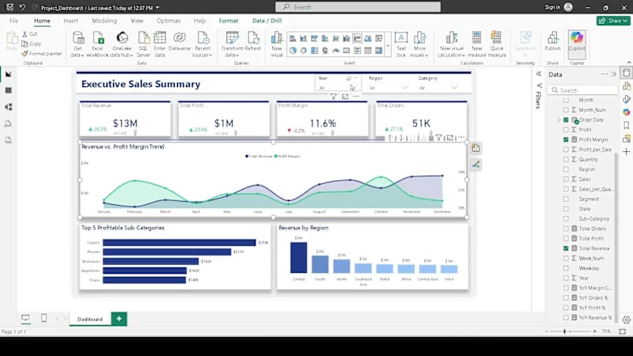Select the Dashboard page tab

pyautogui.click(x=90, y=319)
